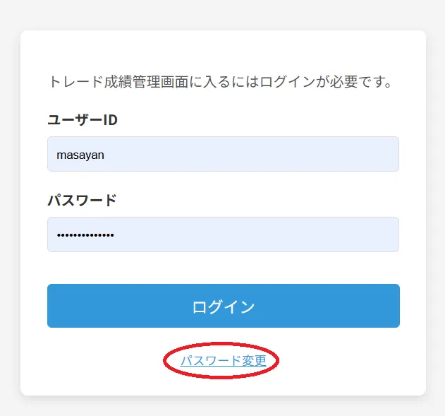
Task: Click blank white space below パスワード変更 link
Action: (x=223, y=385)
